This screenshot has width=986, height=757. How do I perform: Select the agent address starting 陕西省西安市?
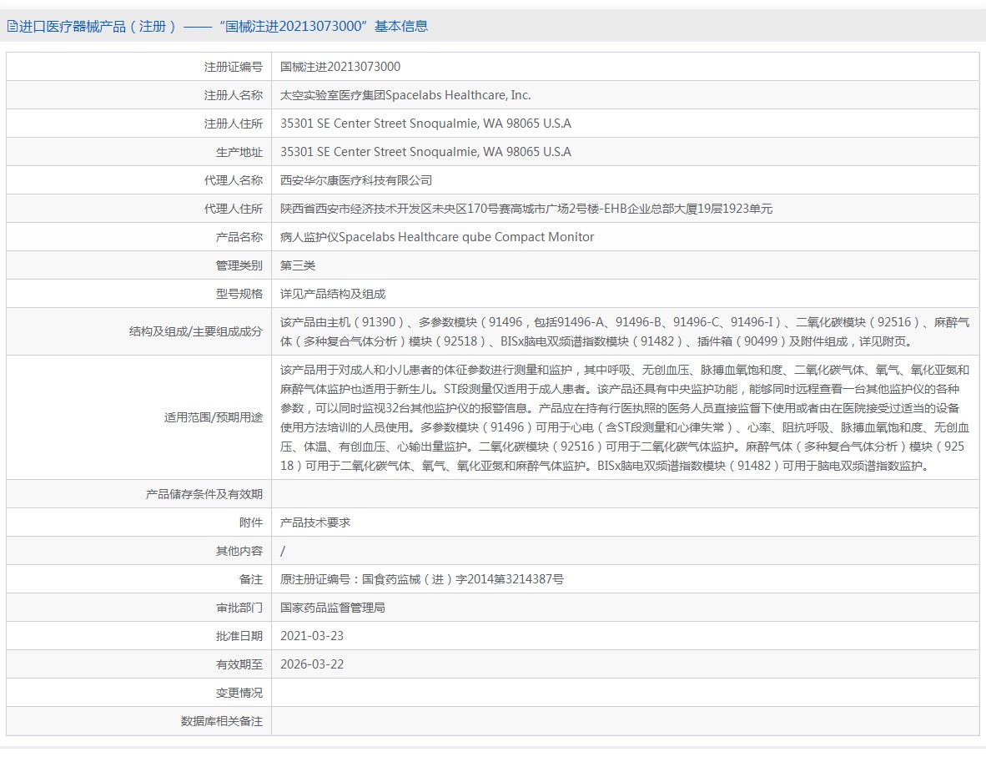(526, 209)
